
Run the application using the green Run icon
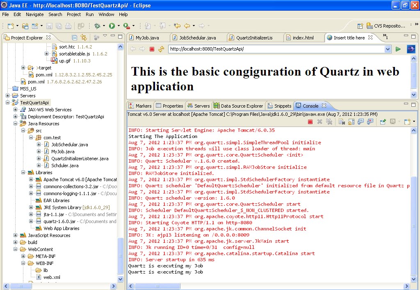point(112,25)
